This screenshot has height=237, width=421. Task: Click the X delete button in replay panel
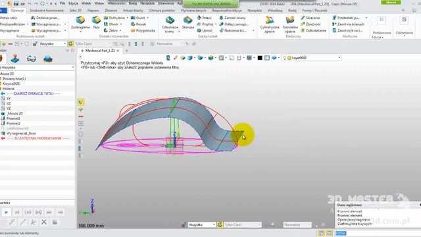tap(44, 222)
